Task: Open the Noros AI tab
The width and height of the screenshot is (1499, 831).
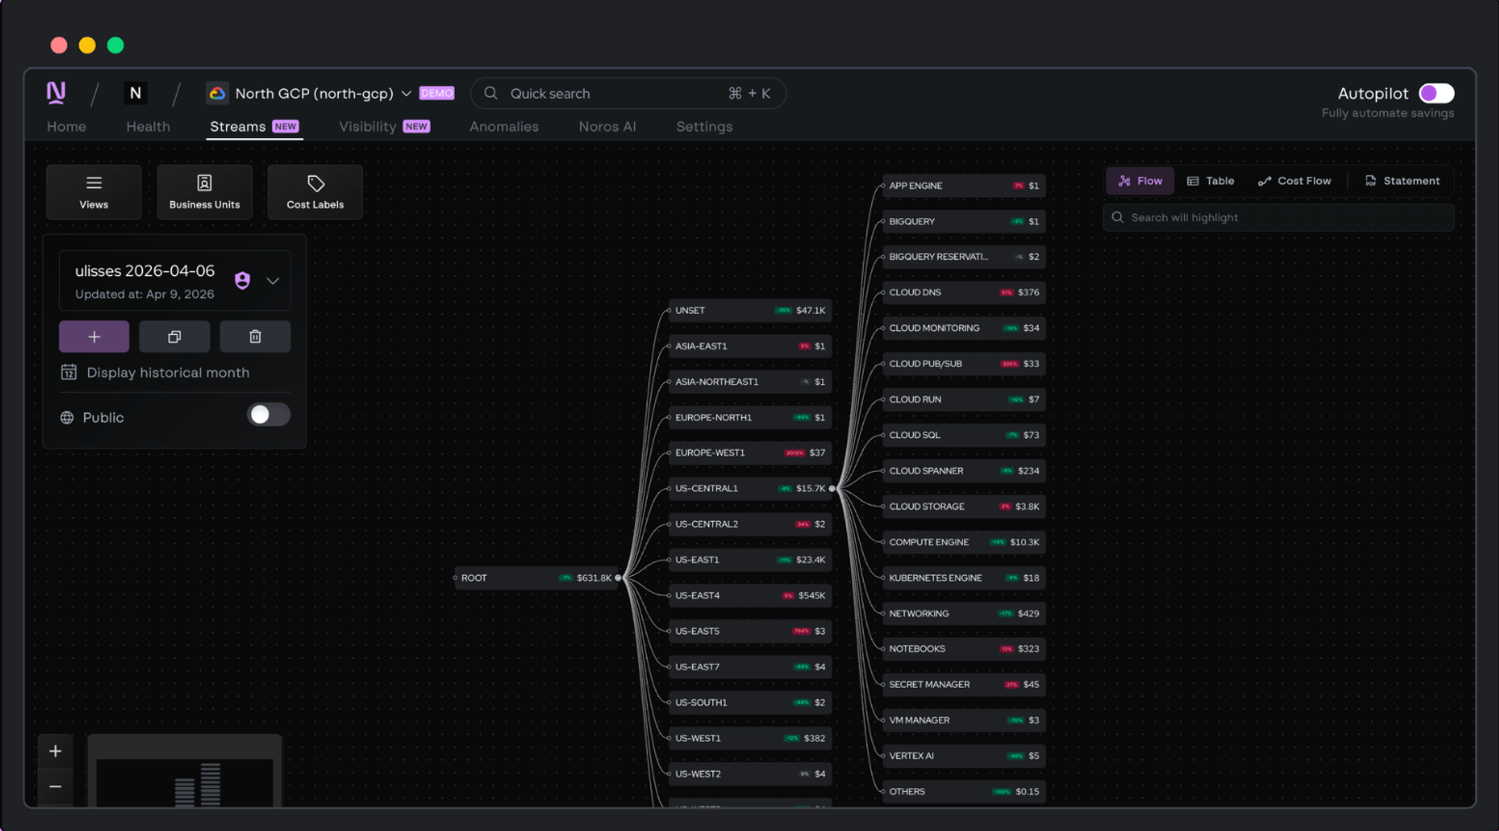Action: pos(607,126)
